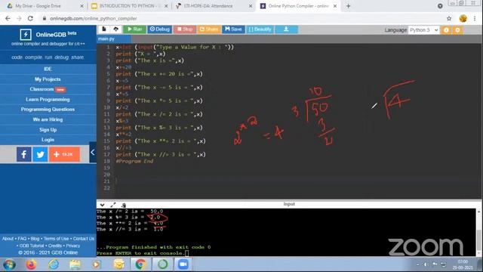Viewport: 483px width, 272px height.
Task: Click the orange plus share counter
Action: (64, 154)
